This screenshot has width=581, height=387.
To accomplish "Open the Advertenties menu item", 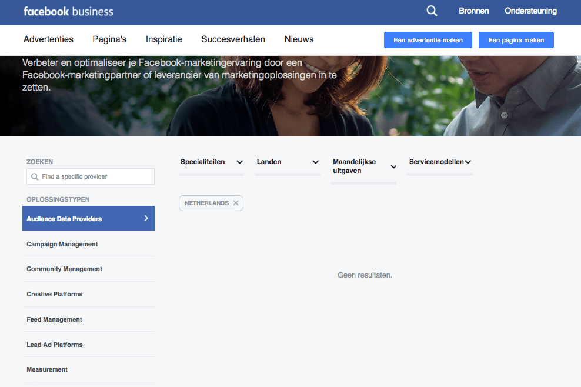I will click(48, 39).
